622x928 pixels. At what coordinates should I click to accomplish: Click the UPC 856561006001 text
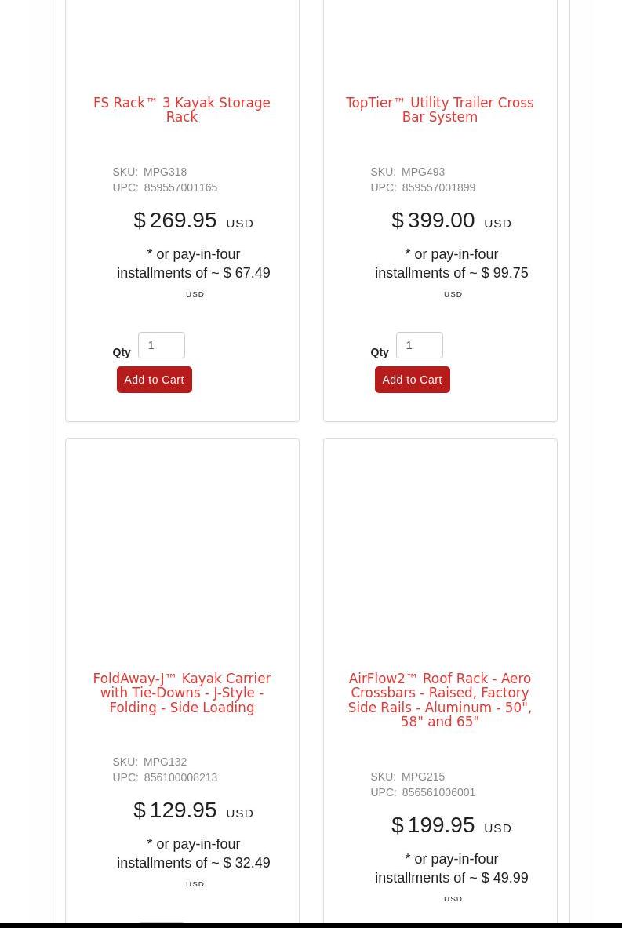[423, 792]
